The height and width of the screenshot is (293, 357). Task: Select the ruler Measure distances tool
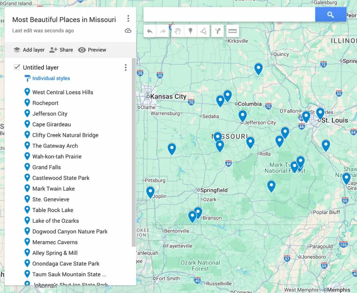pos(233,31)
